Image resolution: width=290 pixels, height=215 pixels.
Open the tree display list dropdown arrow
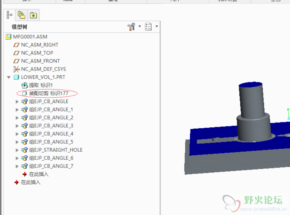pos(157,27)
